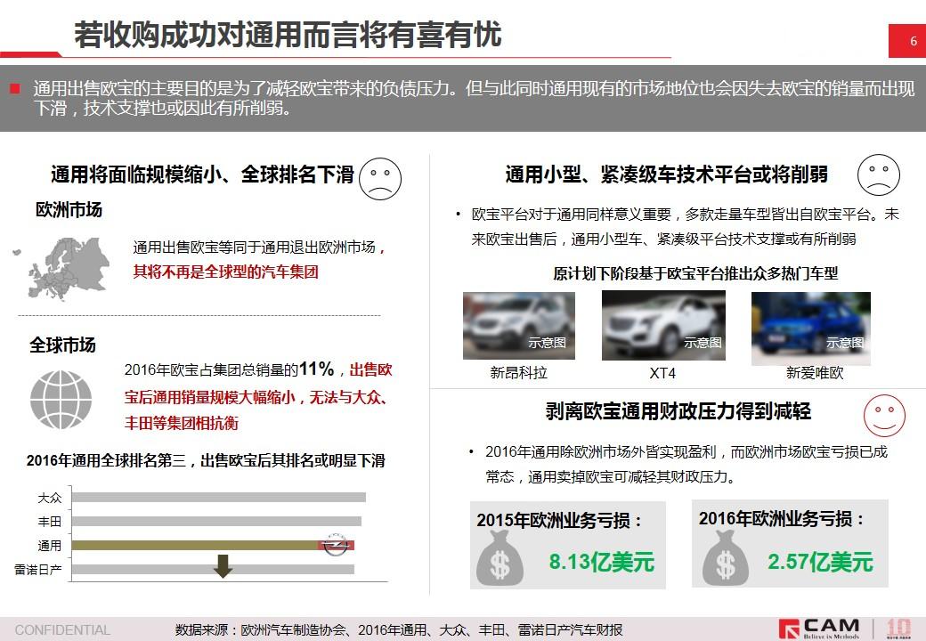The width and height of the screenshot is (926, 641).
Task: Click the Opel logo on the 通用 bar
Action: tap(334, 544)
